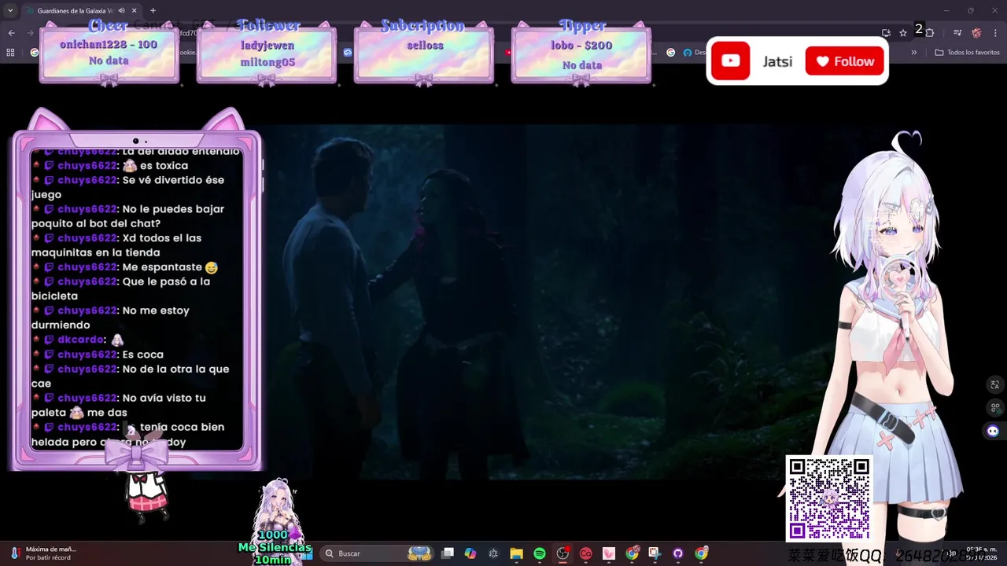Open the media controls icon in Chrome
The width and height of the screenshot is (1007, 566).
click(x=957, y=33)
